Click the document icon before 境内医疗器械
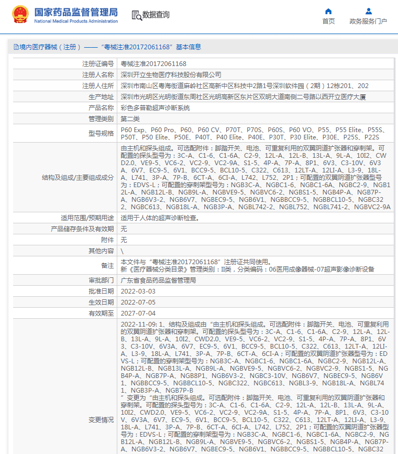The width and height of the screenshot is (398, 454). 16,47
